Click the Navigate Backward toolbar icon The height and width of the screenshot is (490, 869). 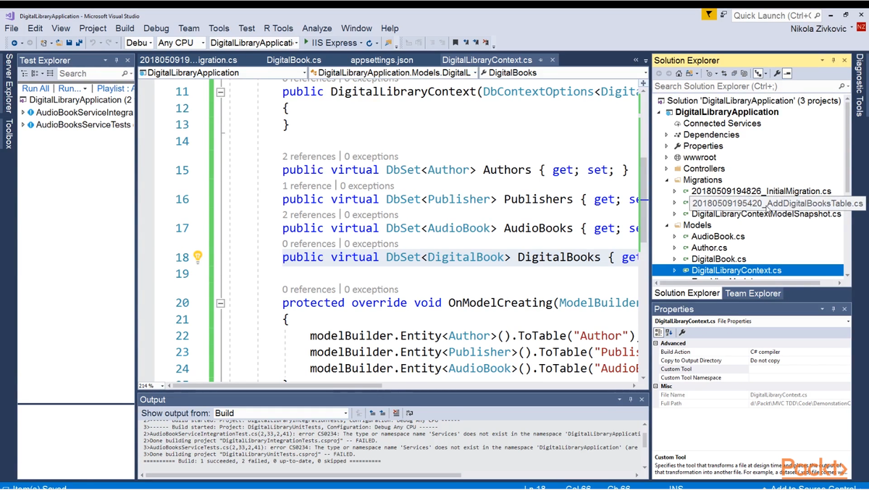click(x=14, y=43)
